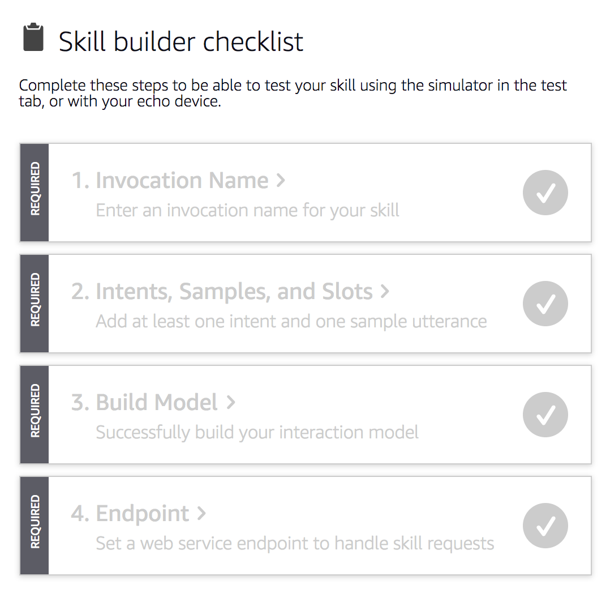Image resolution: width=610 pixels, height=614 pixels.
Task: Click the clipboard icon beside checklist title
Action: pyautogui.click(x=33, y=37)
